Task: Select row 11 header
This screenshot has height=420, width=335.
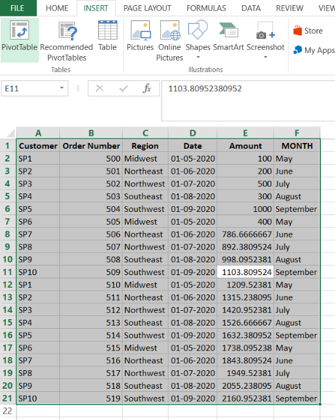Action: (8, 272)
